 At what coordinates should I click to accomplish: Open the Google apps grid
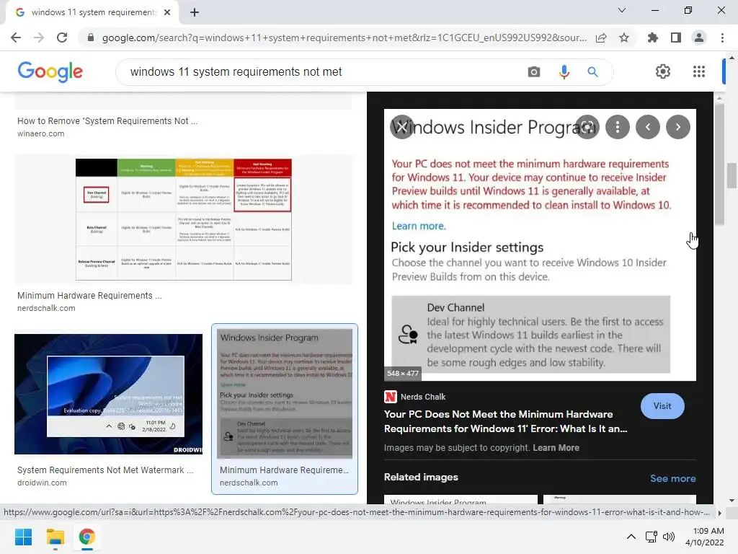click(x=699, y=71)
